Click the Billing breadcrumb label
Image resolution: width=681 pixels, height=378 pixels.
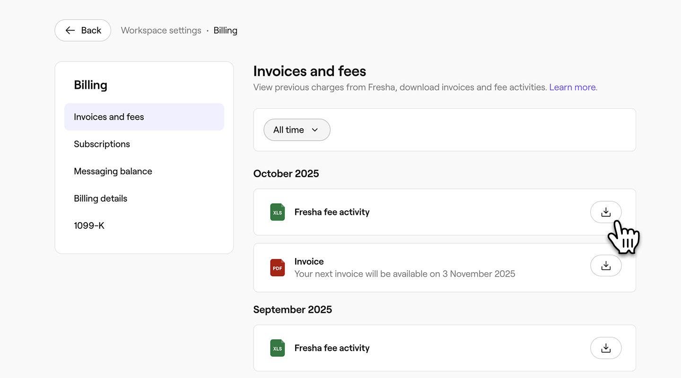tap(225, 30)
